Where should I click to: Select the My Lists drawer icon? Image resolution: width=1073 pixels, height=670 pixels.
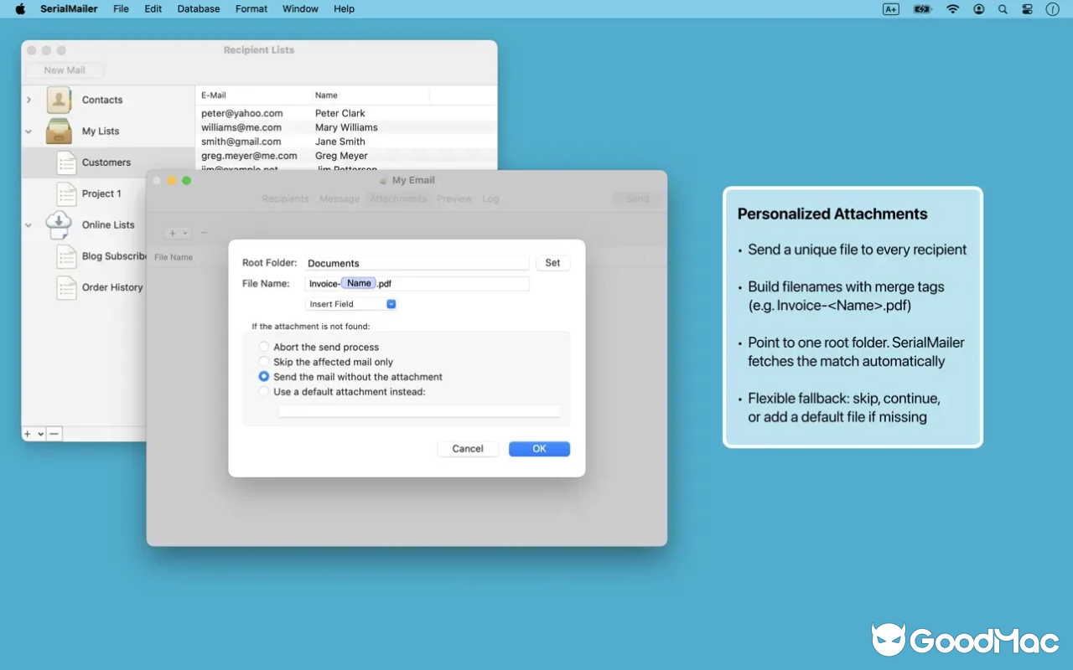tap(58, 131)
